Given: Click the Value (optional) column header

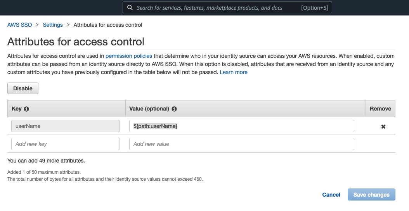Looking at the screenshot, I should pyautogui.click(x=149, y=109).
